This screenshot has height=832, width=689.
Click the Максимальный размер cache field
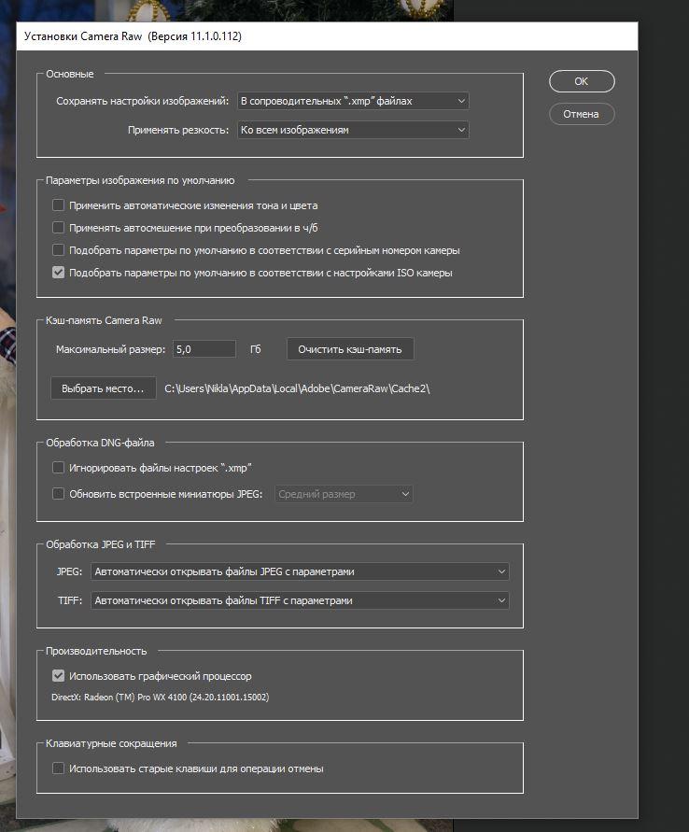(x=204, y=349)
